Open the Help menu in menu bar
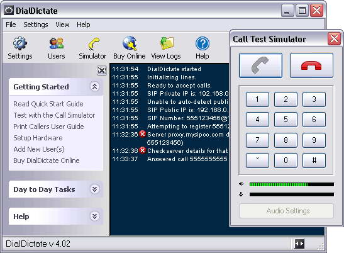 84,25
